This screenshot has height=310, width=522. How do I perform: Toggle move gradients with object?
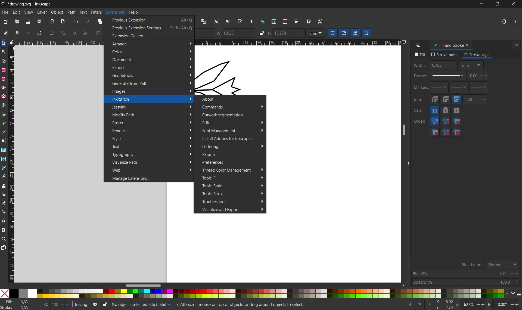[355, 33]
